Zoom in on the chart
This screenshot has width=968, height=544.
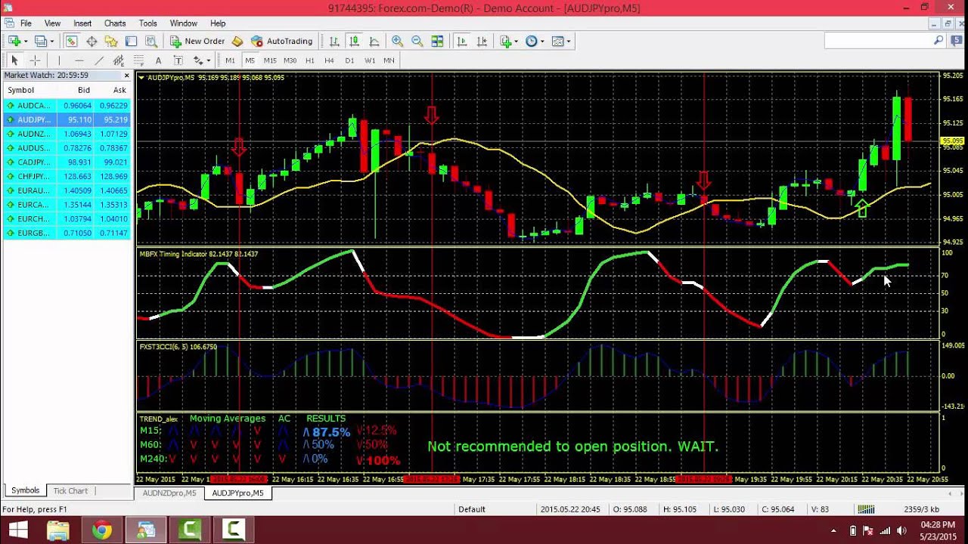tap(397, 42)
